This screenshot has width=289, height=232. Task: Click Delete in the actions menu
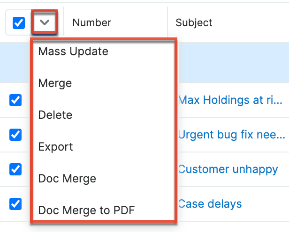point(55,115)
